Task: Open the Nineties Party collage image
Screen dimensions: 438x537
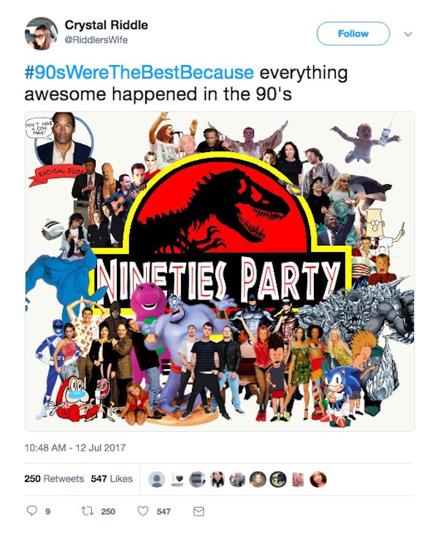Action: click(219, 271)
